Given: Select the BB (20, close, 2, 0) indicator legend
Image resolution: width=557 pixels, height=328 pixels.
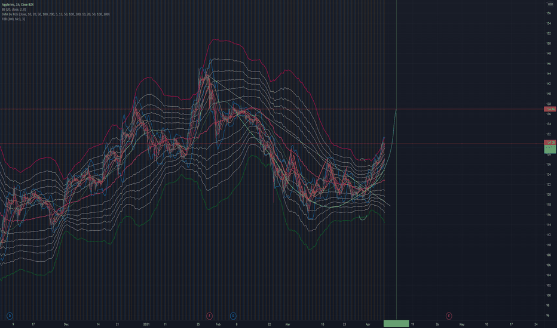Looking at the screenshot, I should pos(14,10).
